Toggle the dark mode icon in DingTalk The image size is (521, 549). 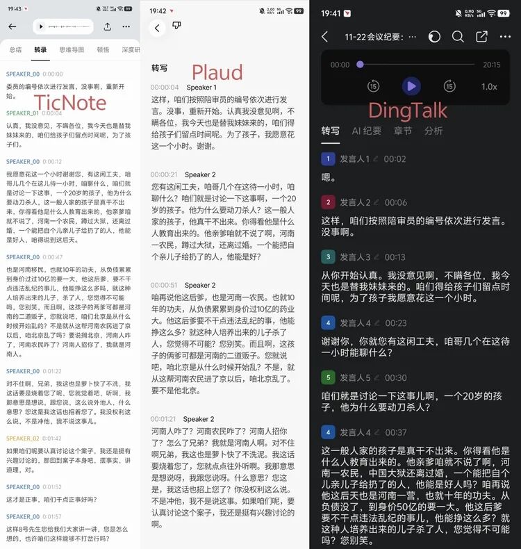434,37
